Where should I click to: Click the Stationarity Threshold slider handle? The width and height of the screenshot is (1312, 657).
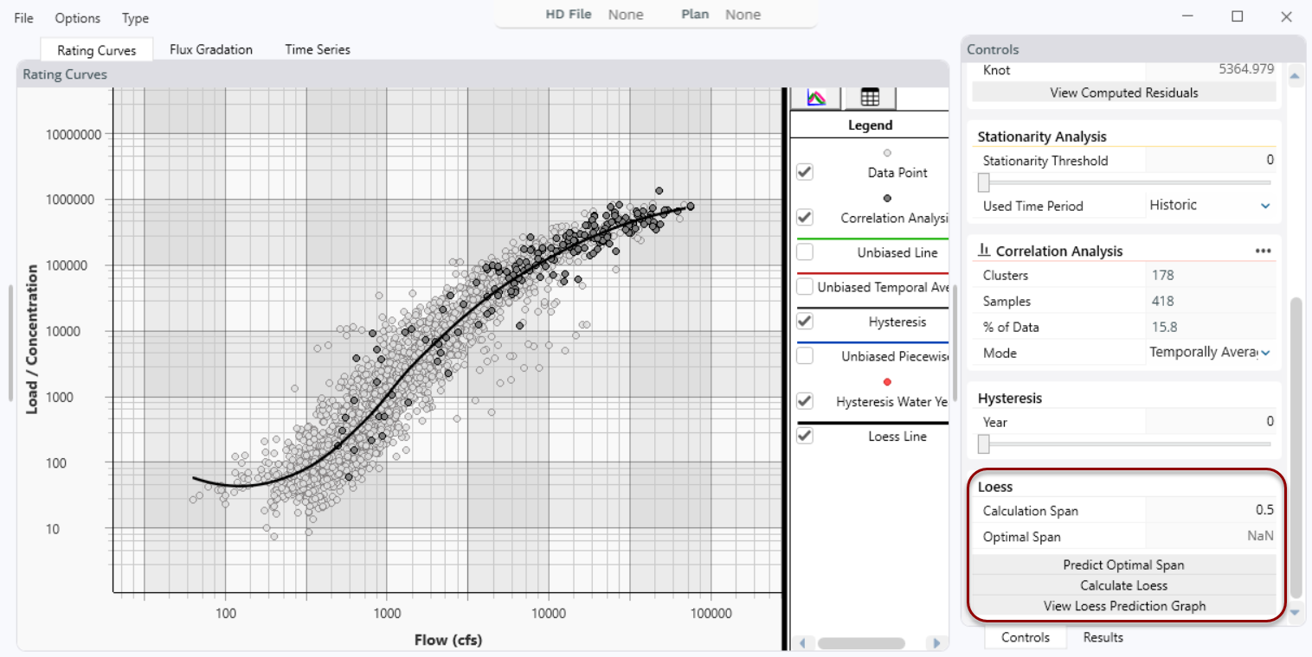click(984, 182)
